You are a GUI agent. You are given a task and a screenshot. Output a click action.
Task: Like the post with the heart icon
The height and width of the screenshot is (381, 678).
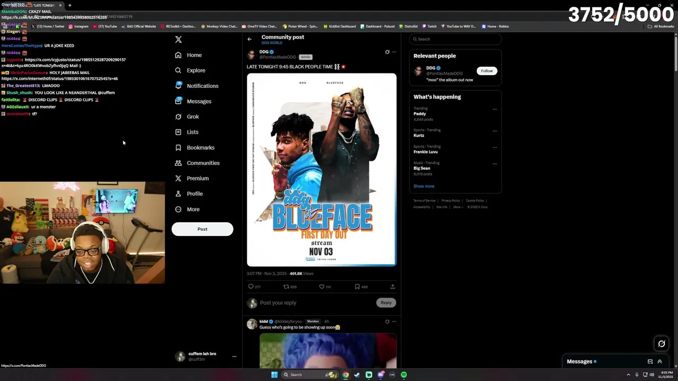pyautogui.click(x=322, y=287)
